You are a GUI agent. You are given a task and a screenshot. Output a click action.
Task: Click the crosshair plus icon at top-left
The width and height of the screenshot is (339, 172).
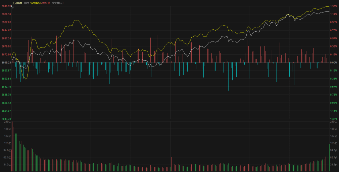13,7
